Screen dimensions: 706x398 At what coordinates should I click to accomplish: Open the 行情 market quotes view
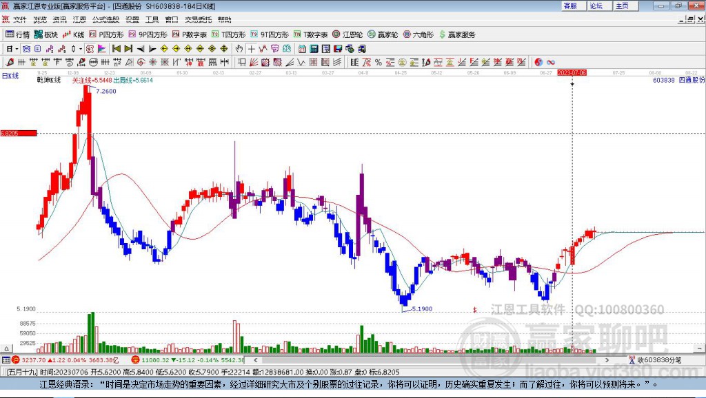click(17, 34)
